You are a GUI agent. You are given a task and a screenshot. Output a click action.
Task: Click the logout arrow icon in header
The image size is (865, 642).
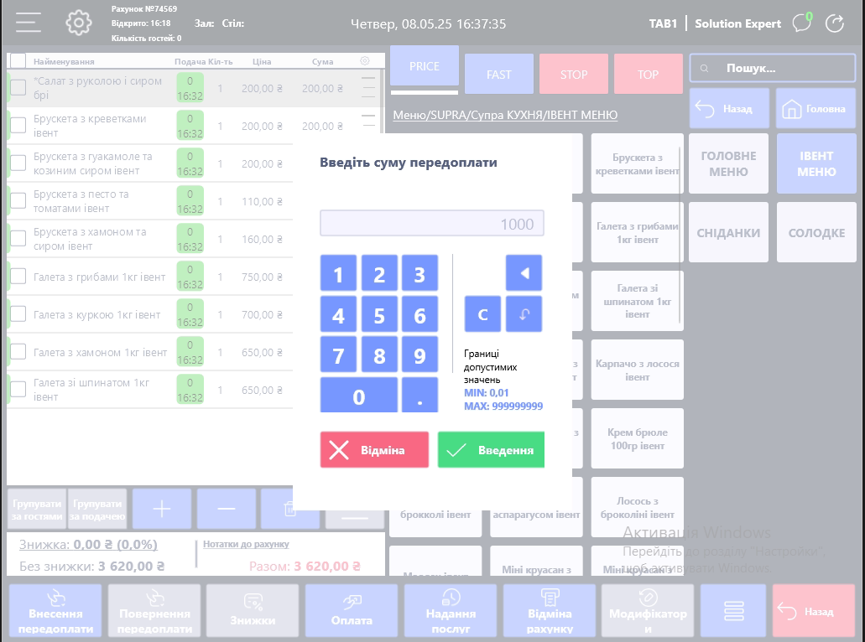click(x=835, y=23)
